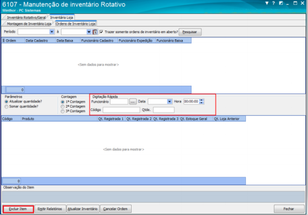Open the calendar icon next to the period fields
Image resolution: width=308 pixels, height=215 pixels.
pos(95,32)
